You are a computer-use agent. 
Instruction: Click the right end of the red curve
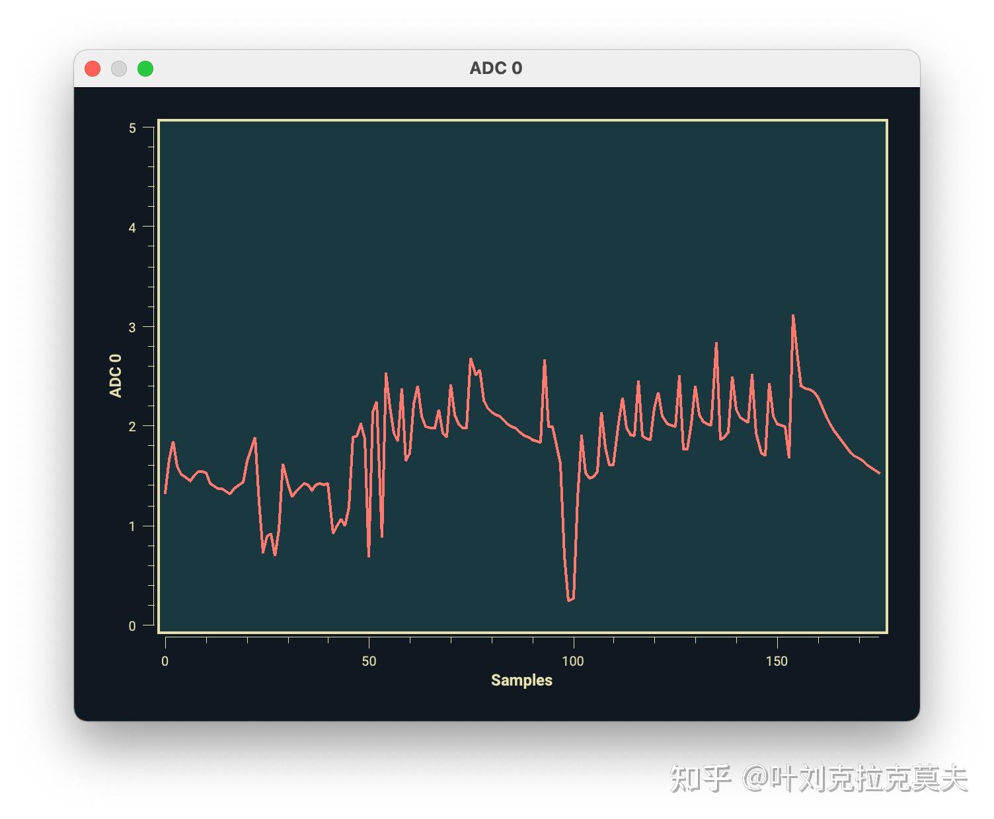click(x=879, y=473)
